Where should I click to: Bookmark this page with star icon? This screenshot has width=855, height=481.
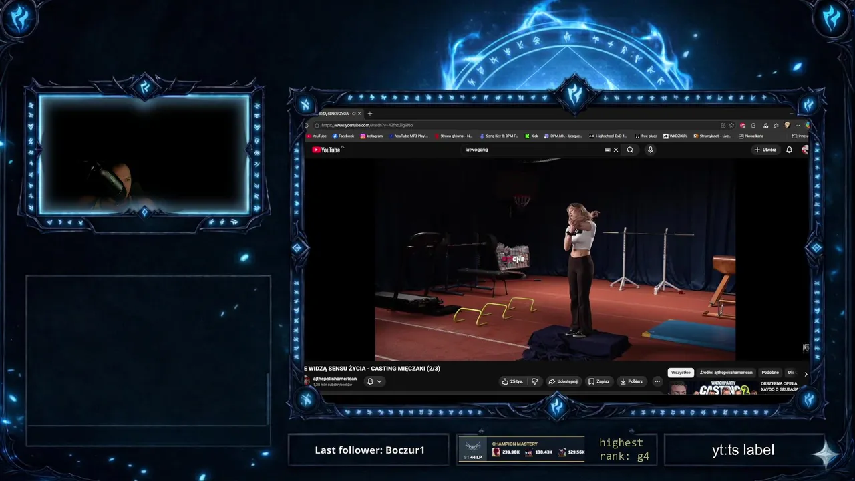tap(731, 125)
